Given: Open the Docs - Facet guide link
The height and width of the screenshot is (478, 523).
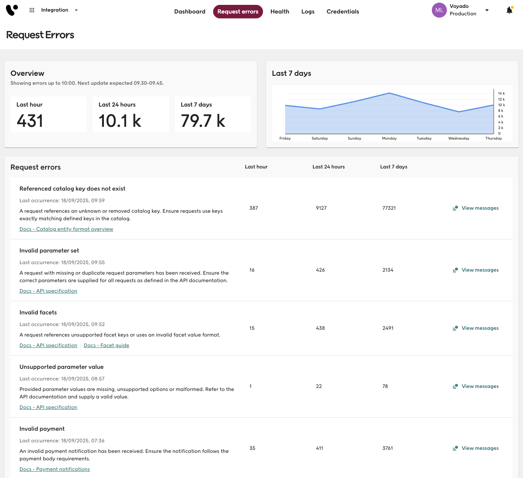Looking at the screenshot, I should coord(106,346).
